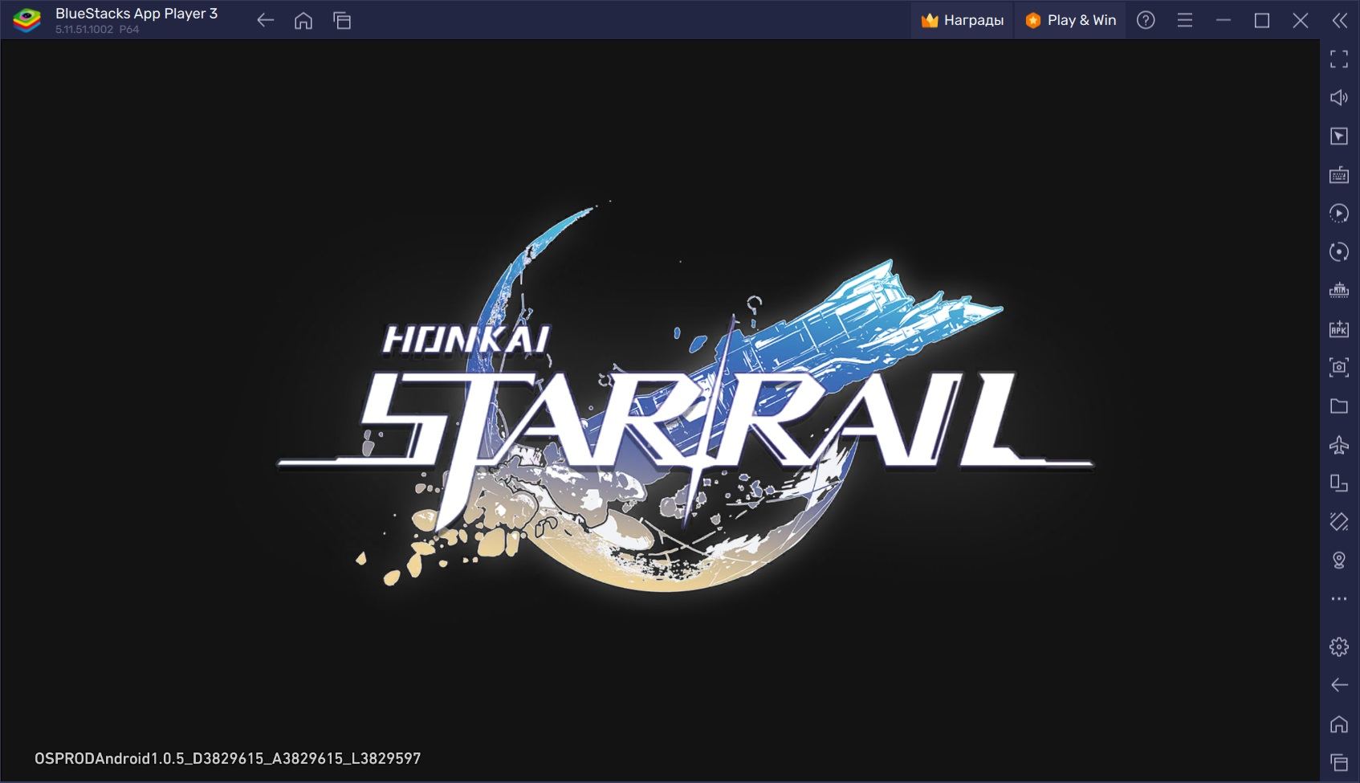Click the volume speaker icon
This screenshot has width=1360, height=783.
coord(1339,97)
